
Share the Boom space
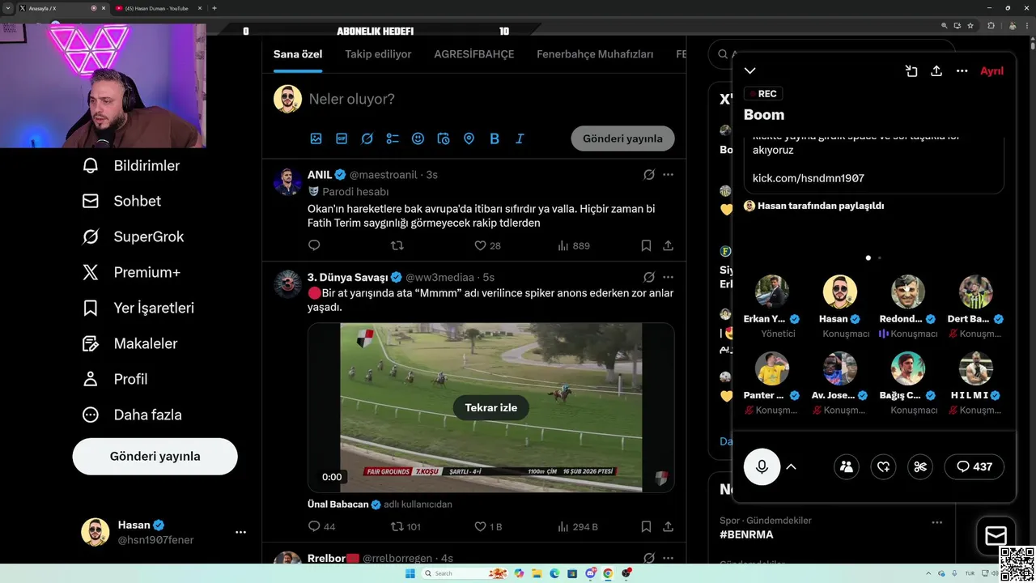pyautogui.click(x=936, y=70)
